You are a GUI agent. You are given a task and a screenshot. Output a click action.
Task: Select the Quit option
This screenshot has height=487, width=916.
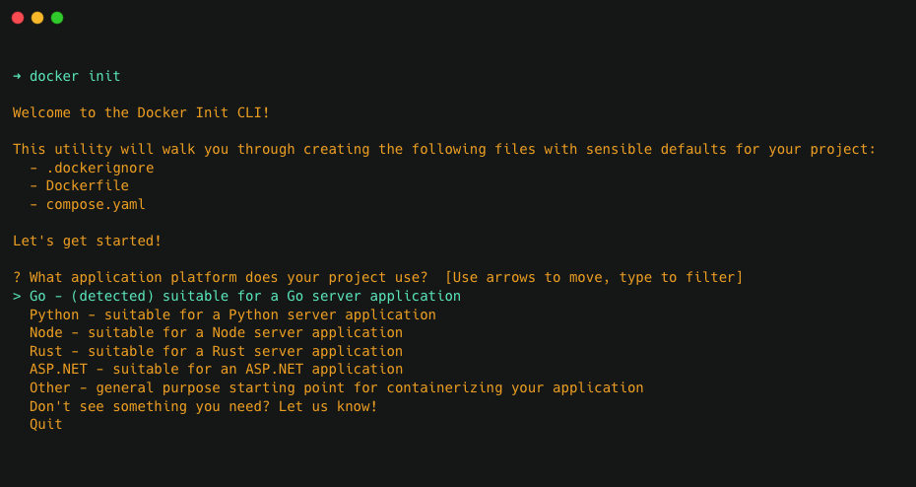(x=46, y=424)
